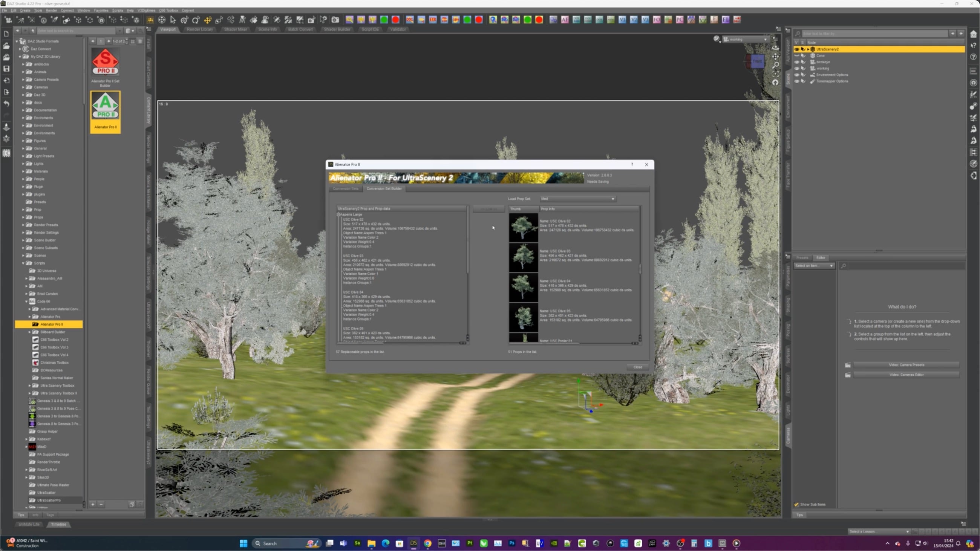
Task: Switch to the Conversion Sets tab
Action: pyautogui.click(x=345, y=188)
